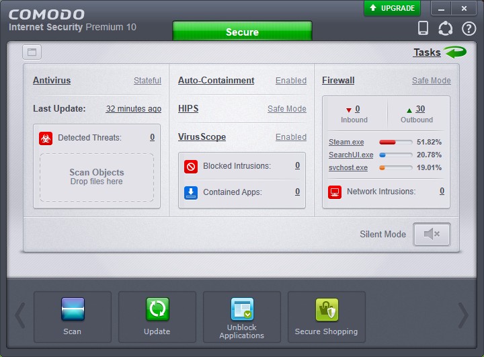484x357 pixels.
Task: Click the SearchUI.exe blue traffic bar
Action: click(396, 155)
